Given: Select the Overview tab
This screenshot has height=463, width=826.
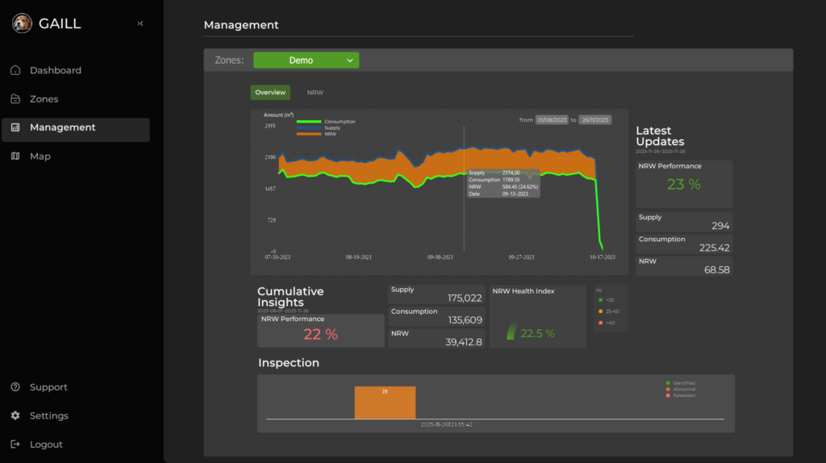Looking at the screenshot, I should click(270, 93).
